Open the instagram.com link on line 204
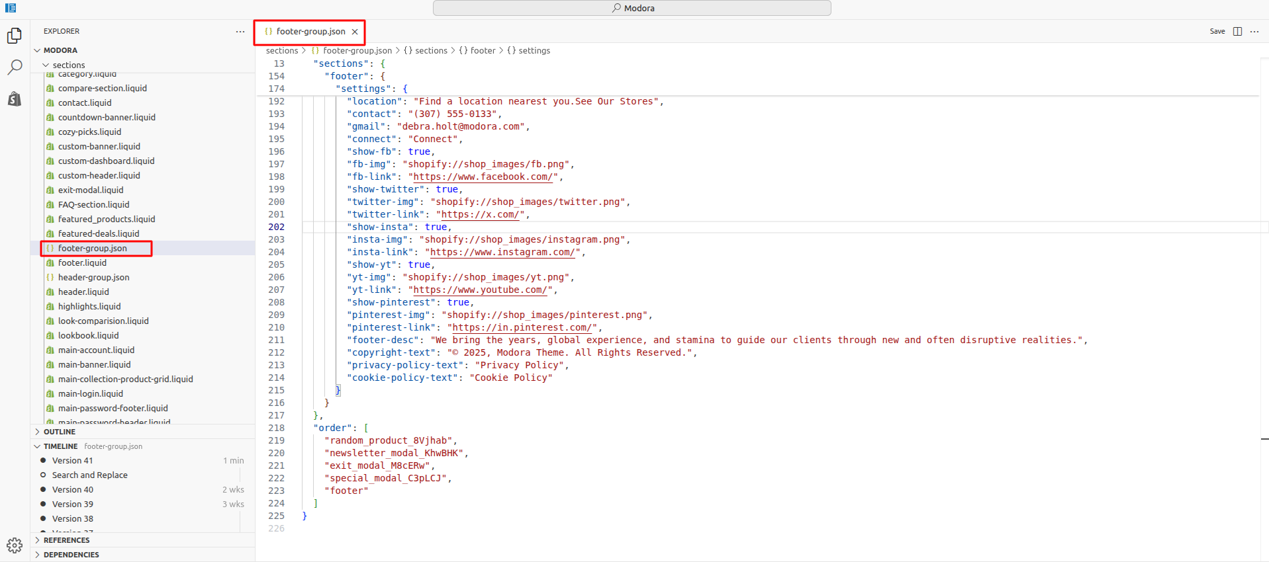 tap(502, 252)
